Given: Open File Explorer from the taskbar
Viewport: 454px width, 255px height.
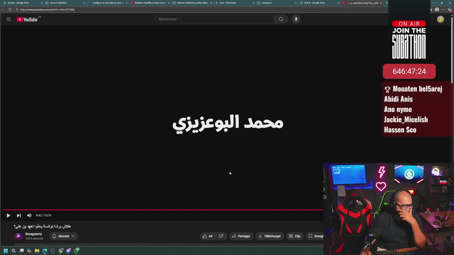Looking at the screenshot, I should [x=37, y=251].
